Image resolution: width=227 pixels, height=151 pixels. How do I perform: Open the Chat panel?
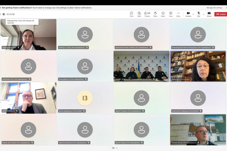[131, 14]
